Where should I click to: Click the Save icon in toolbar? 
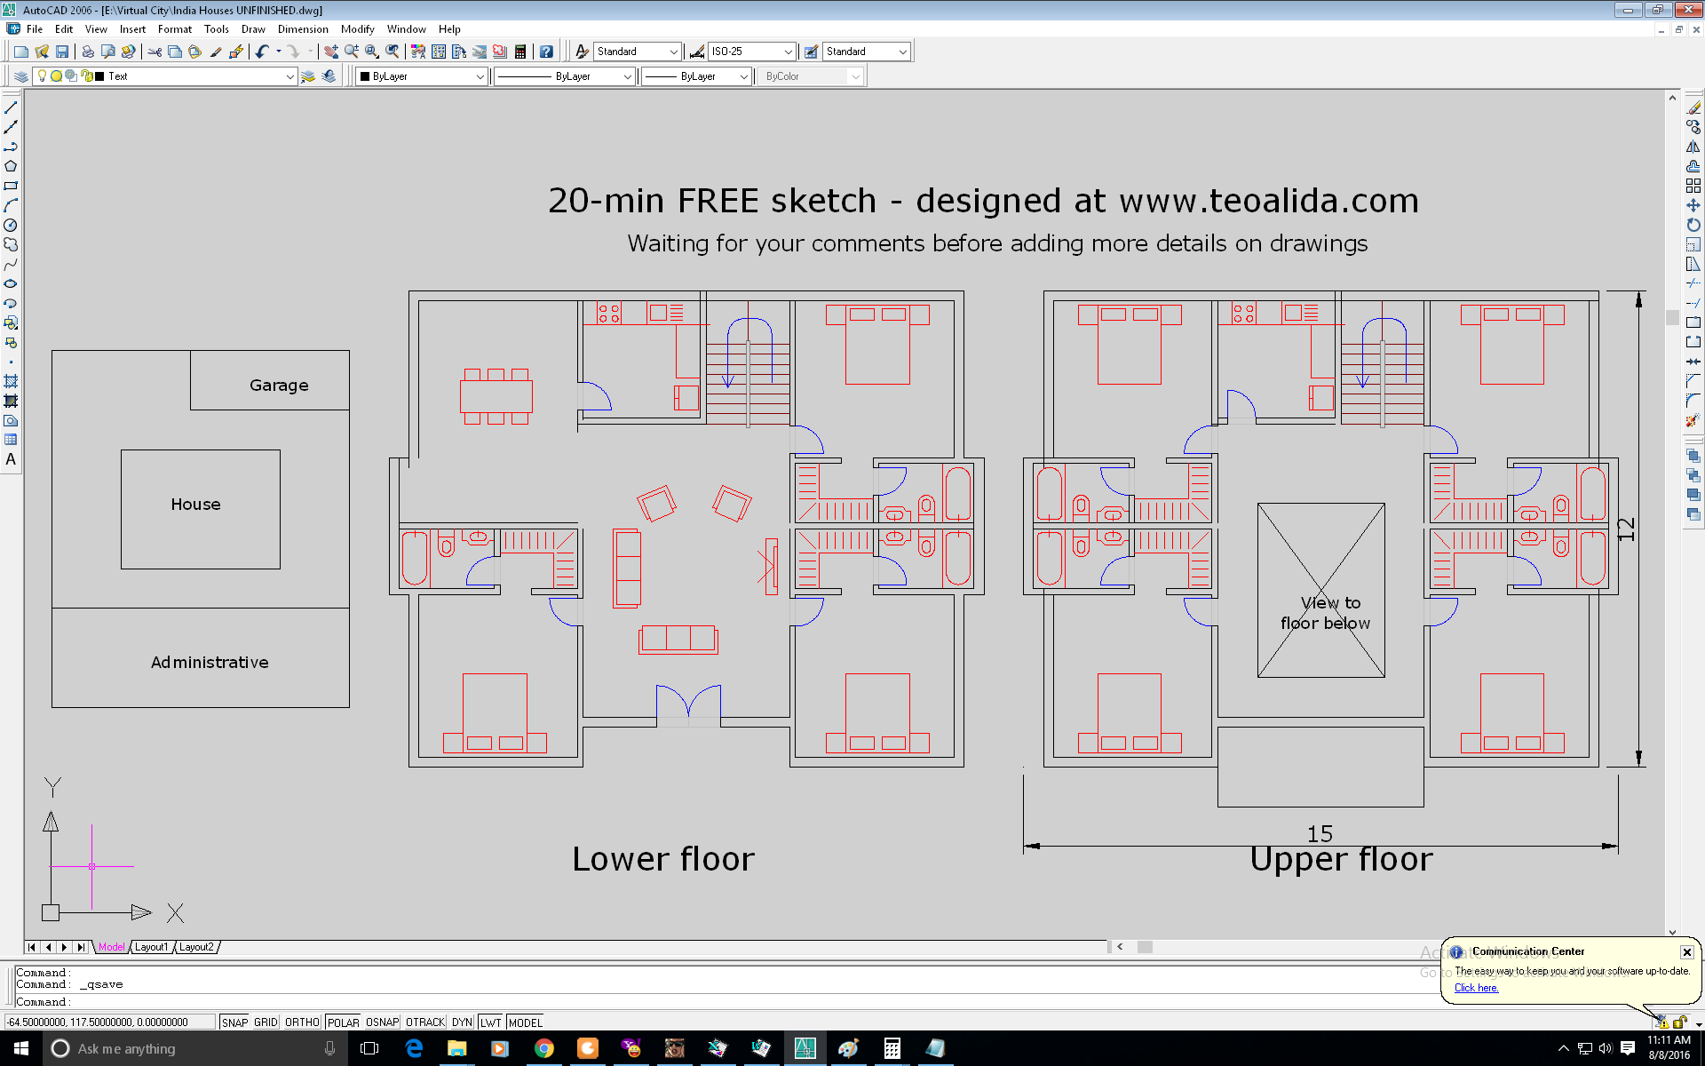(62, 52)
